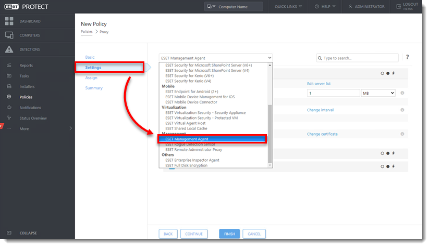430x247 pixels.
Task: Choose ESET Full Disk Encryption option
Action: 187,165
